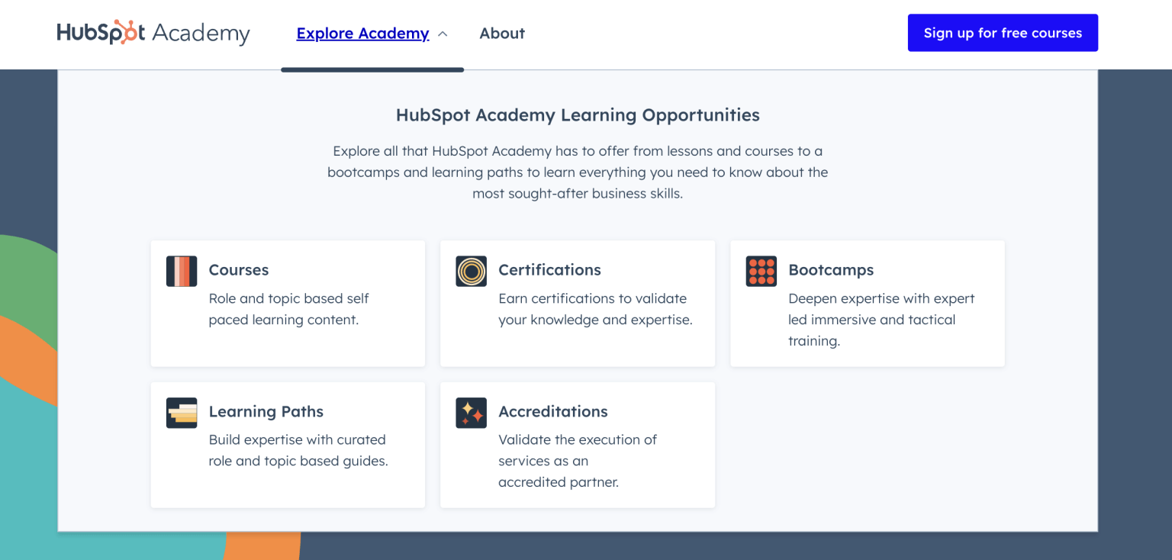This screenshot has height=560, width=1172.
Task: Click the Learning Paths card
Action: (x=288, y=445)
